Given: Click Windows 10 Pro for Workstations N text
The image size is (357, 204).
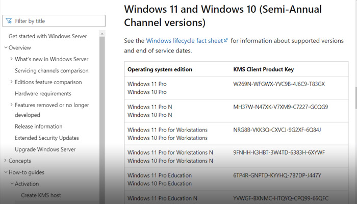Looking at the screenshot, I should pos(170,161).
